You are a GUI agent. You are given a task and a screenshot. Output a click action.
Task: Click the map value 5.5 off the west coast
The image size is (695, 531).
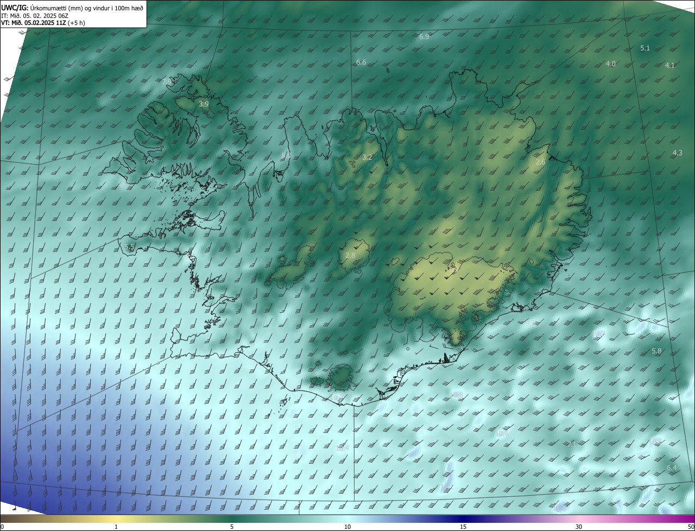pyautogui.click(x=129, y=247)
